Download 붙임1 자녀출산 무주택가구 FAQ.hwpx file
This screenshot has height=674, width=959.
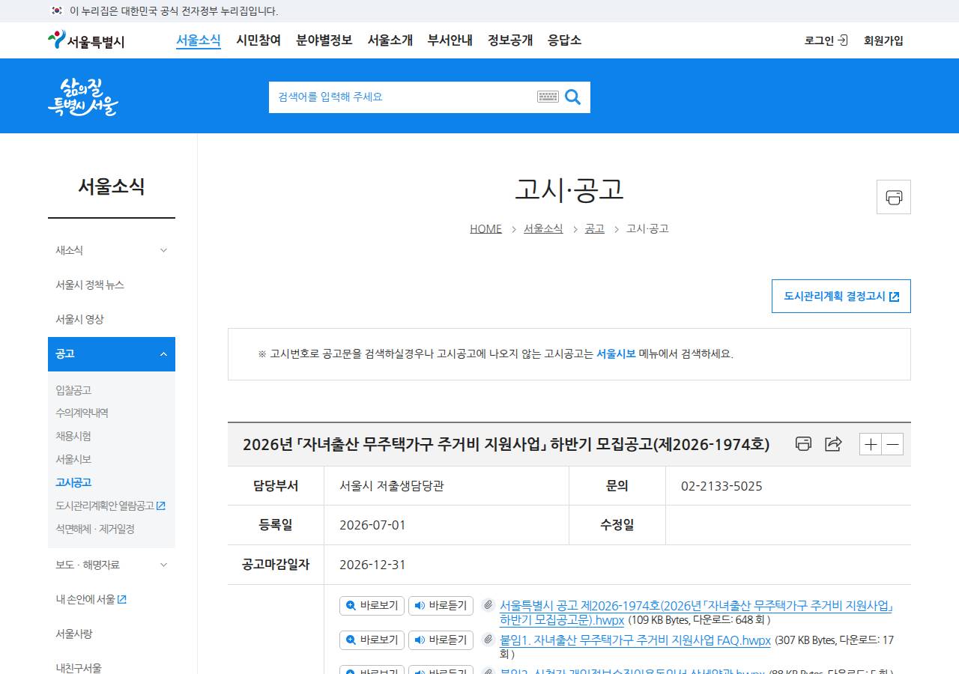coord(635,640)
